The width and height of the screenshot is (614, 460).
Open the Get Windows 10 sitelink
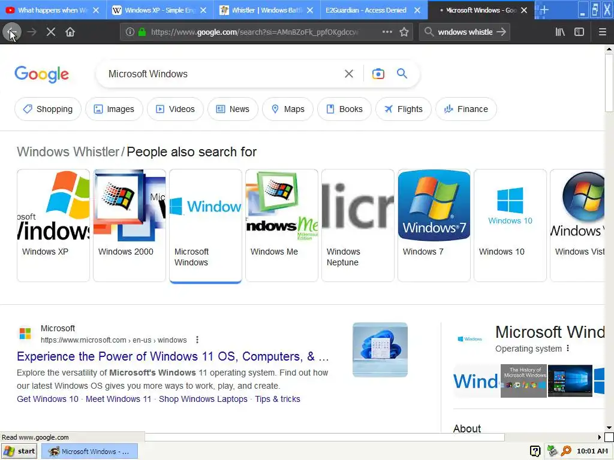click(x=47, y=399)
